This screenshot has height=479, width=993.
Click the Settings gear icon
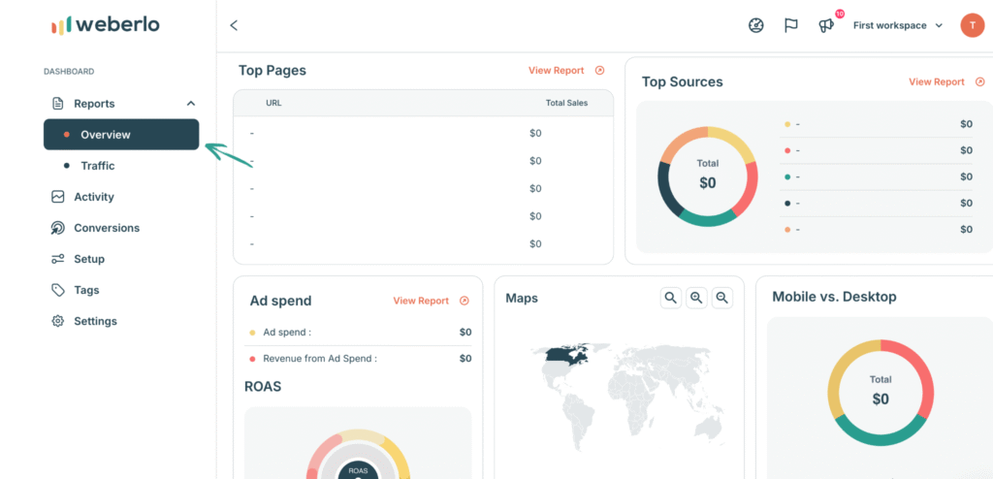click(57, 321)
